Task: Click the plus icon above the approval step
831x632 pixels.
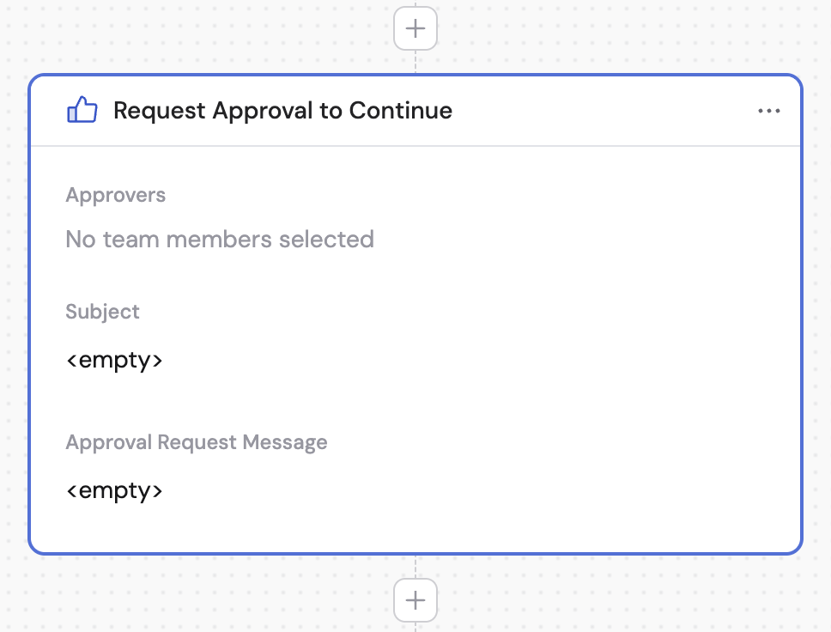Action: [x=415, y=27]
